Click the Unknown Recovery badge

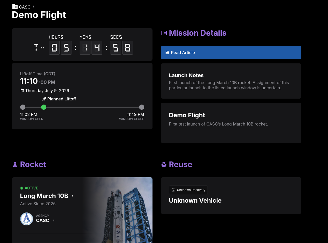pos(188,190)
